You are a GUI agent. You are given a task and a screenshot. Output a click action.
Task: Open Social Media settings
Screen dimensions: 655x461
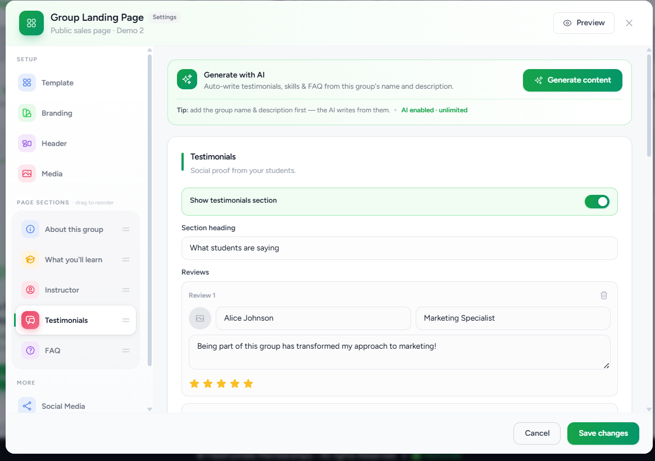(x=77, y=406)
